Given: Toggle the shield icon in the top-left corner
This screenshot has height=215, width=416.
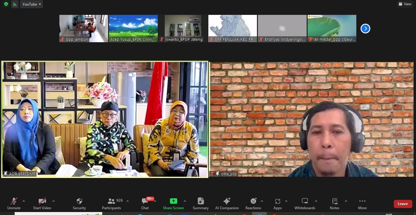Looking at the screenshot, I should tap(6, 4).
